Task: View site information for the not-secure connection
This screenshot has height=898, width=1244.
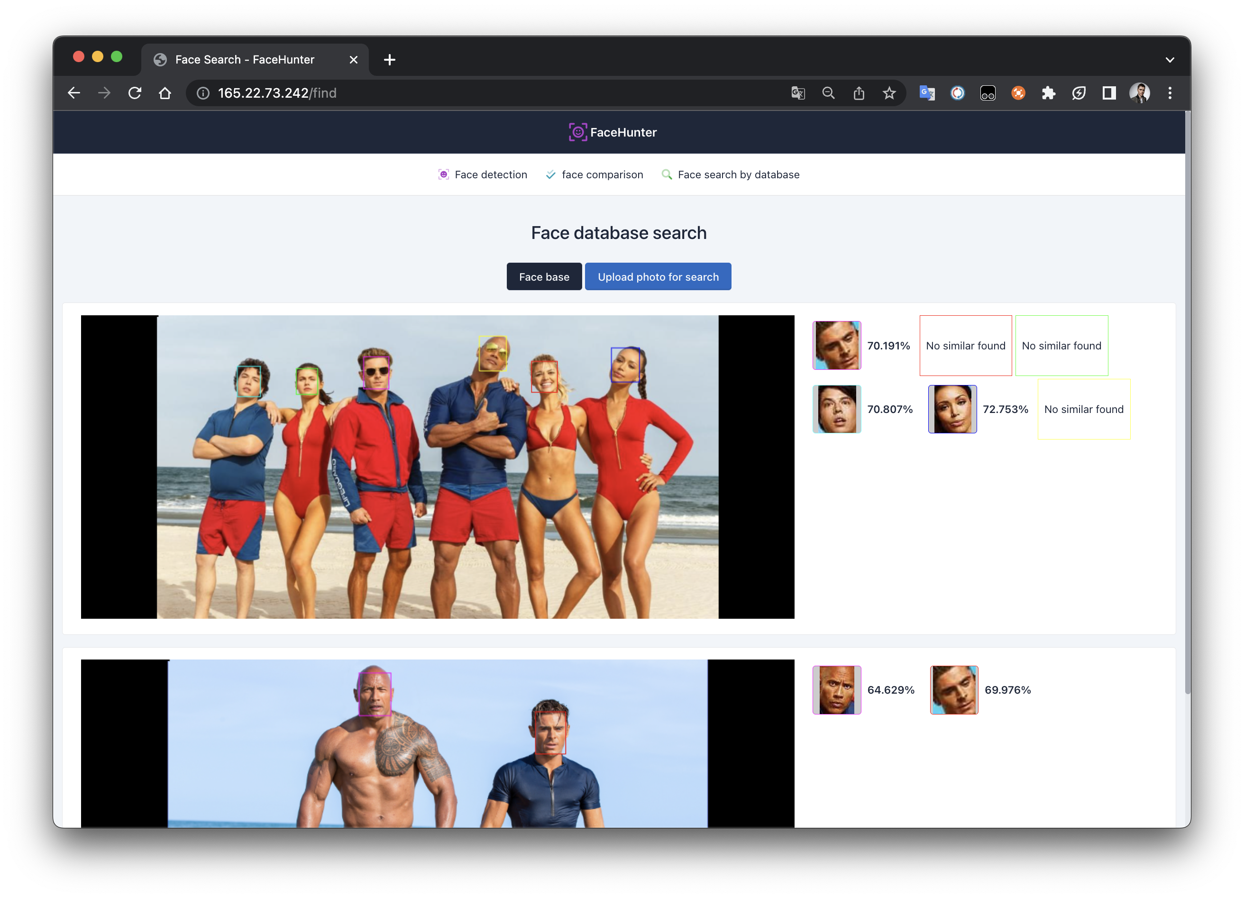Action: tap(203, 93)
